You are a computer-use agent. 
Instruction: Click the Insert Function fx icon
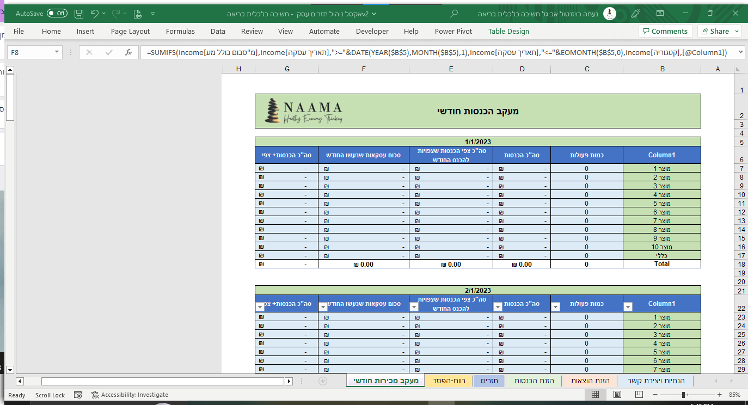click(x=128, y=52)
